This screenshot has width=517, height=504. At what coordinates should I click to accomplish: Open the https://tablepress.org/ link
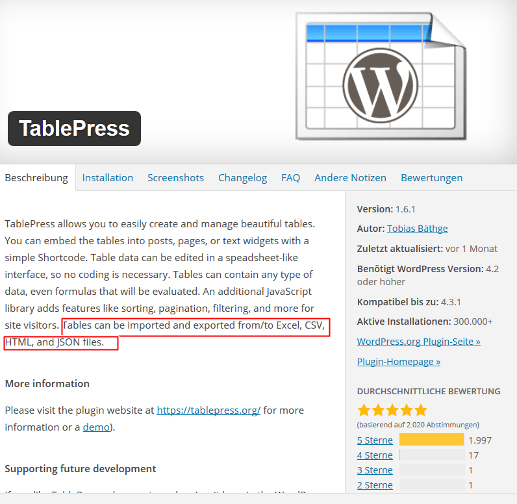208,410
